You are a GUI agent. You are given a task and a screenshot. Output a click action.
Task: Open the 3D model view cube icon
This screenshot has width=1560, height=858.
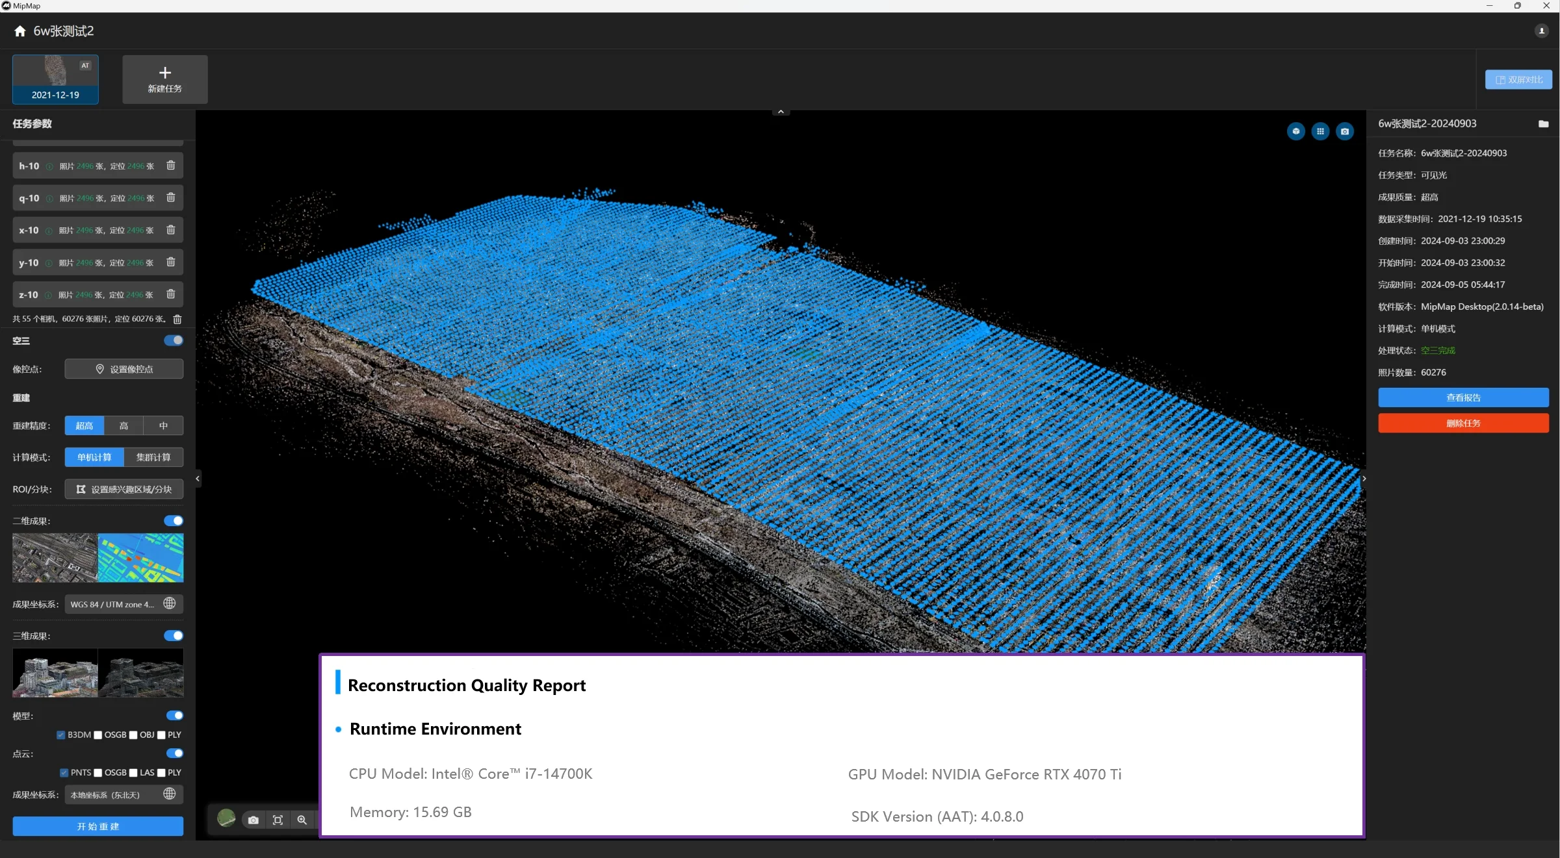click(x=1296, y=131)
